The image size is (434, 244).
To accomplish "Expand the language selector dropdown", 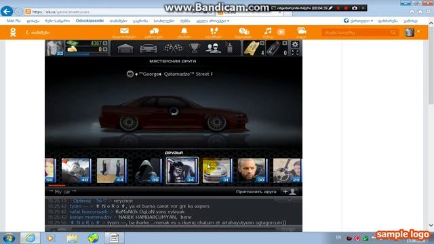I will [359, 21].
